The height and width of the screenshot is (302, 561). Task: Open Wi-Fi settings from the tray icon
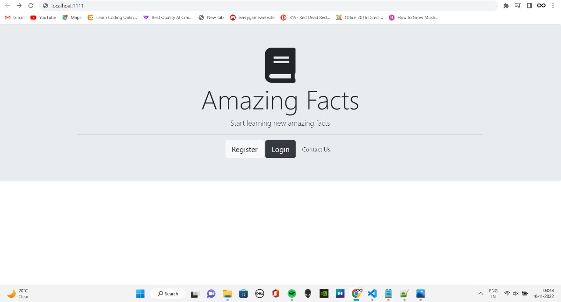507,294
